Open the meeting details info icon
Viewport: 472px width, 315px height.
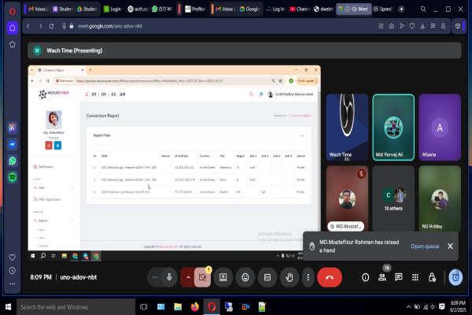coord(365,277)
